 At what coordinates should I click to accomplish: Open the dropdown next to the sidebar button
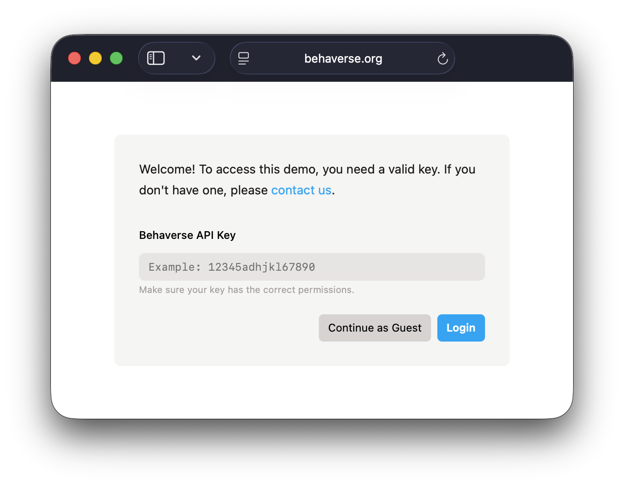click(196, 58)
